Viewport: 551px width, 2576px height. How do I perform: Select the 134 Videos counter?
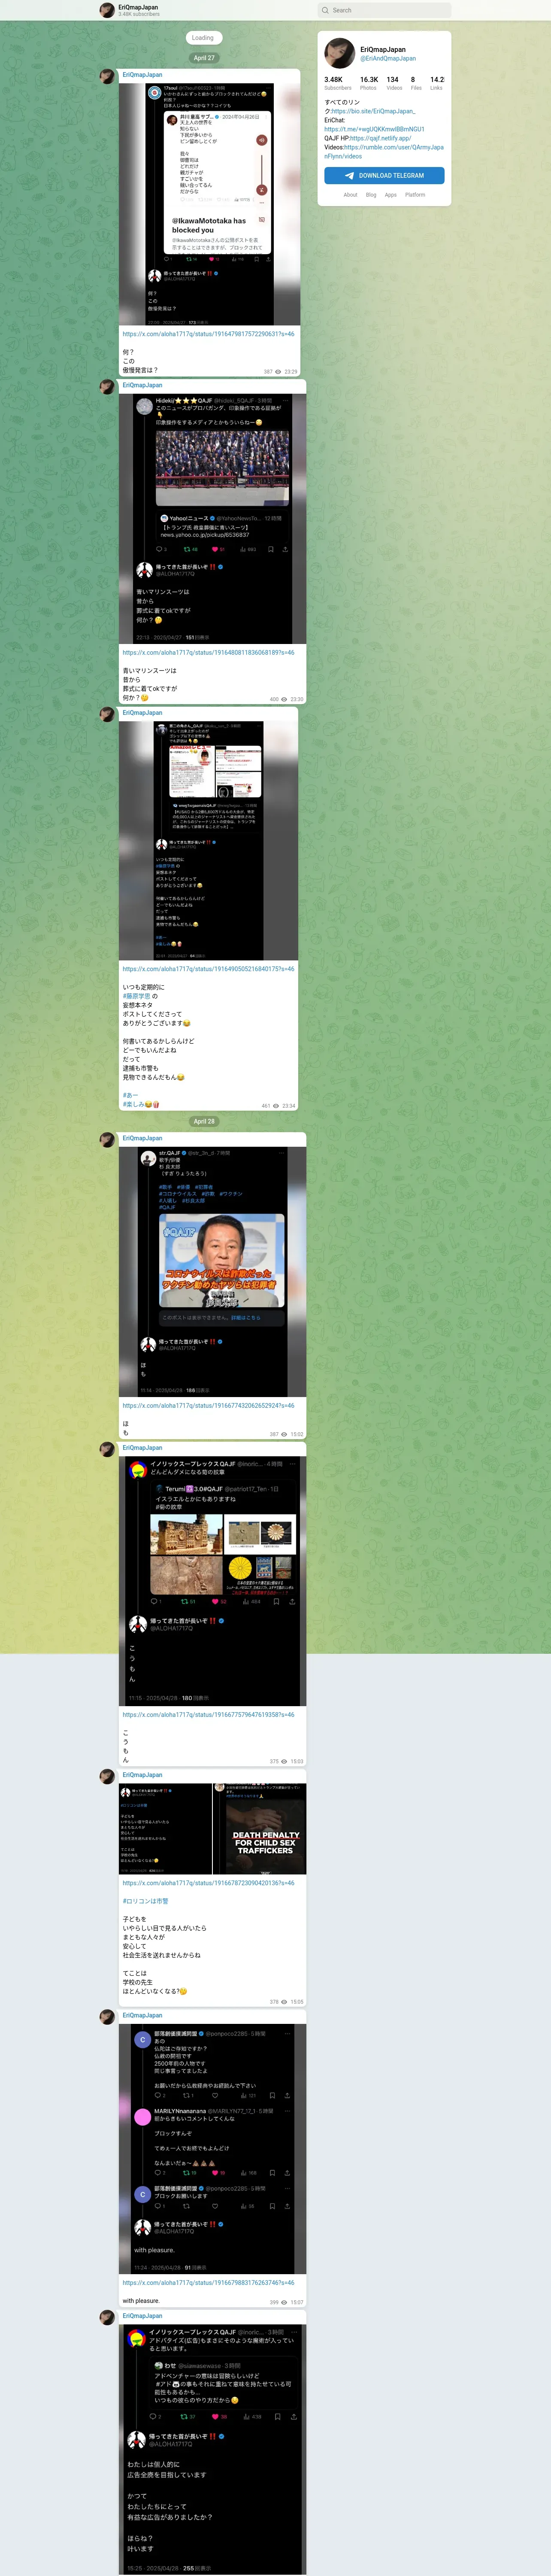[394, 83]
